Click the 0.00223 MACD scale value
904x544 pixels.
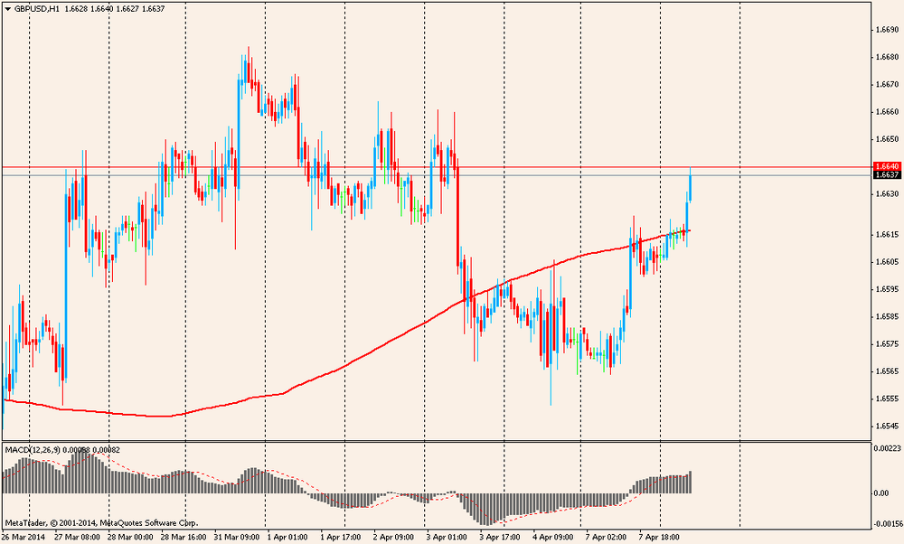(x=886, y=448)
